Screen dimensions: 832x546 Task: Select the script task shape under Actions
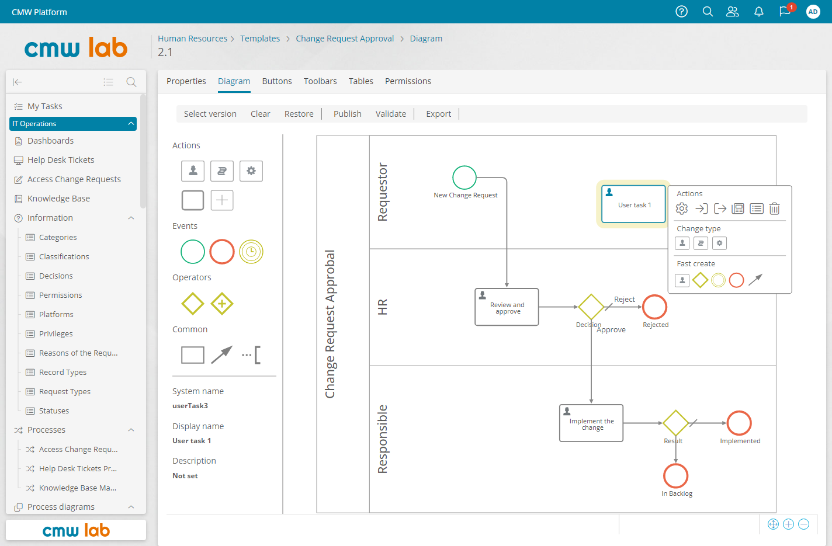[x=222, y=171]
